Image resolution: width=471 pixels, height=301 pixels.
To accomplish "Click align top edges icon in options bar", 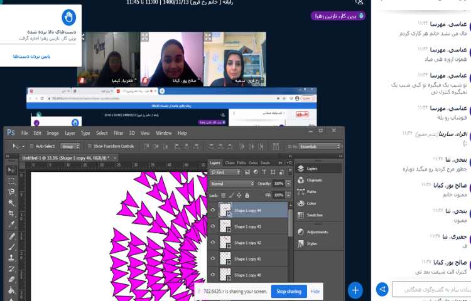I will (x=146, y=146).
